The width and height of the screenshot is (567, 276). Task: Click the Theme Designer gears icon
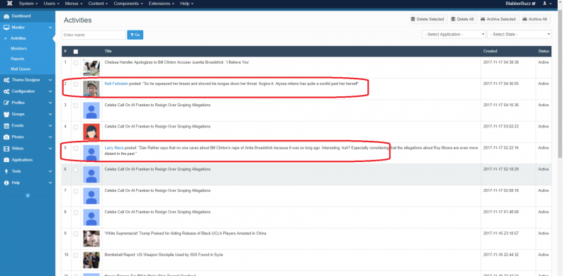click(x=6, y=80)
